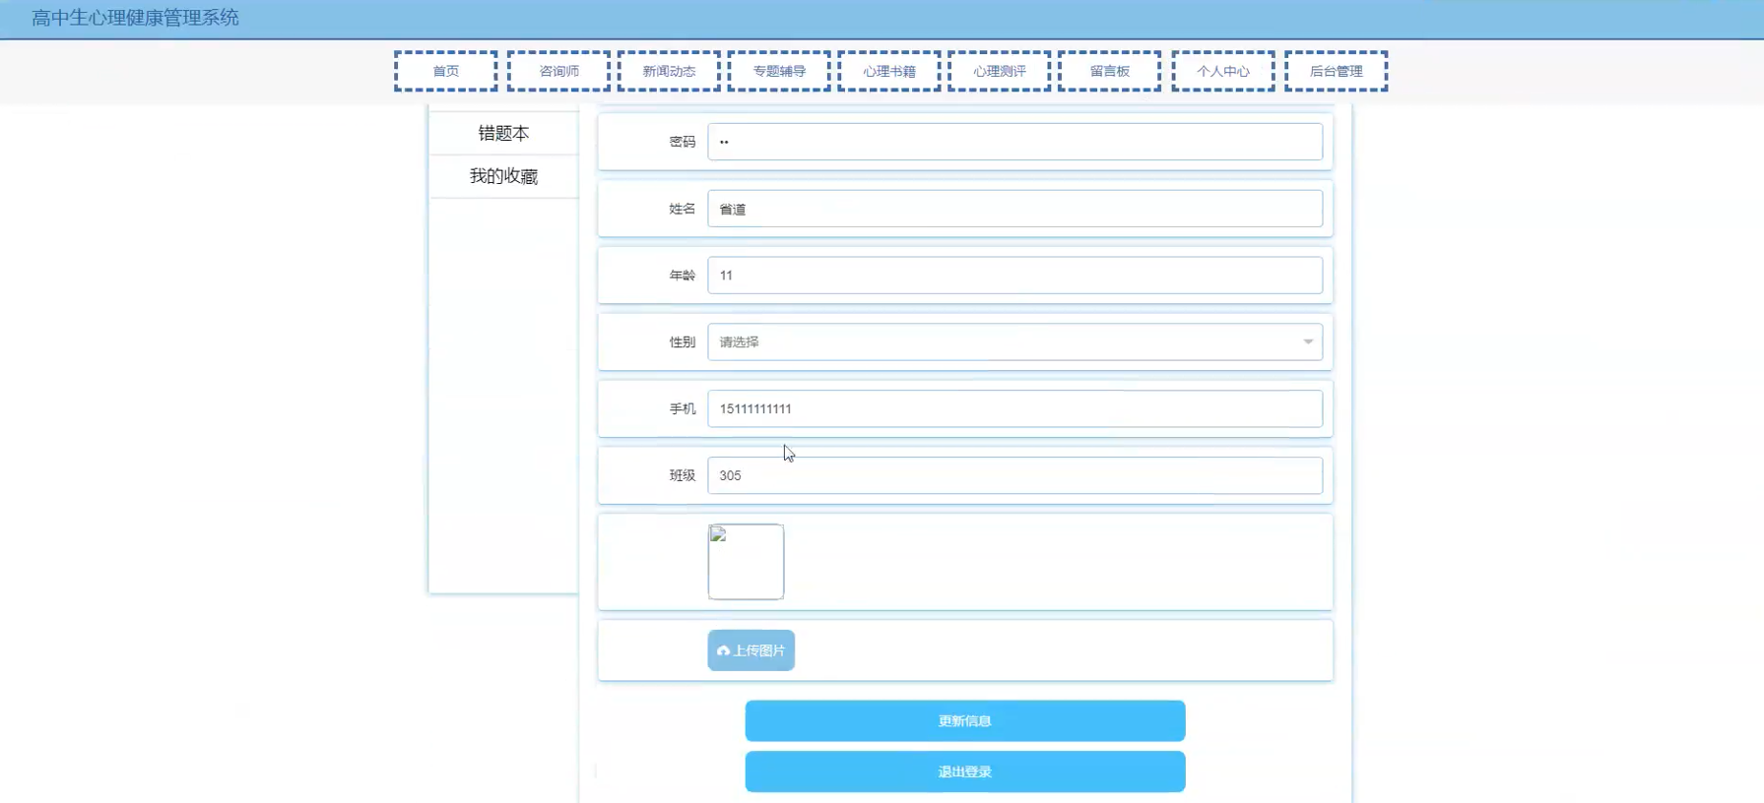The image size is (1764, 803).
Task: Click the 高中生心理健康管理系统 title
Action: point(135,18)
